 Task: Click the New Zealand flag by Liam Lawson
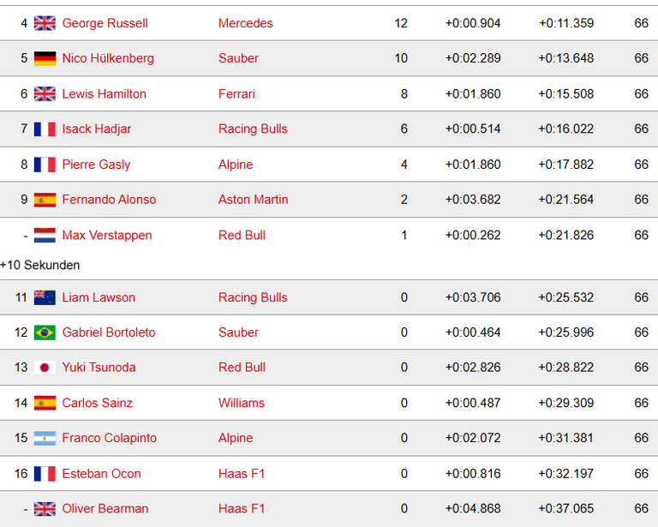coord(45,297)
